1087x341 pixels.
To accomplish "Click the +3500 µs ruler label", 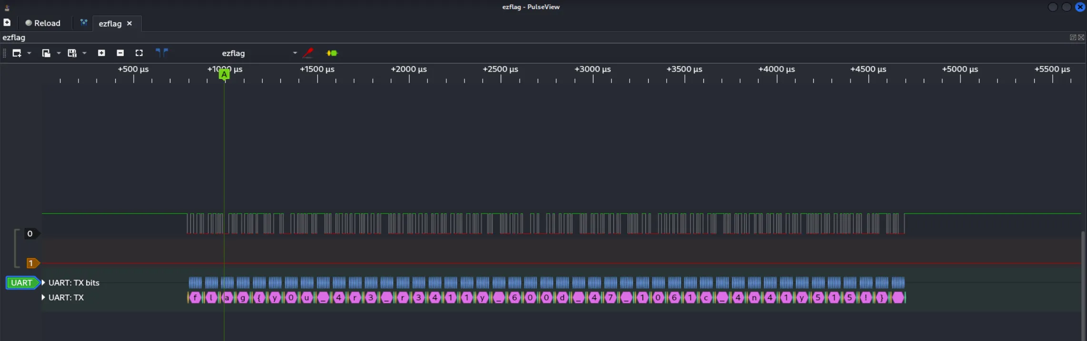I will [x=684, y=69].
